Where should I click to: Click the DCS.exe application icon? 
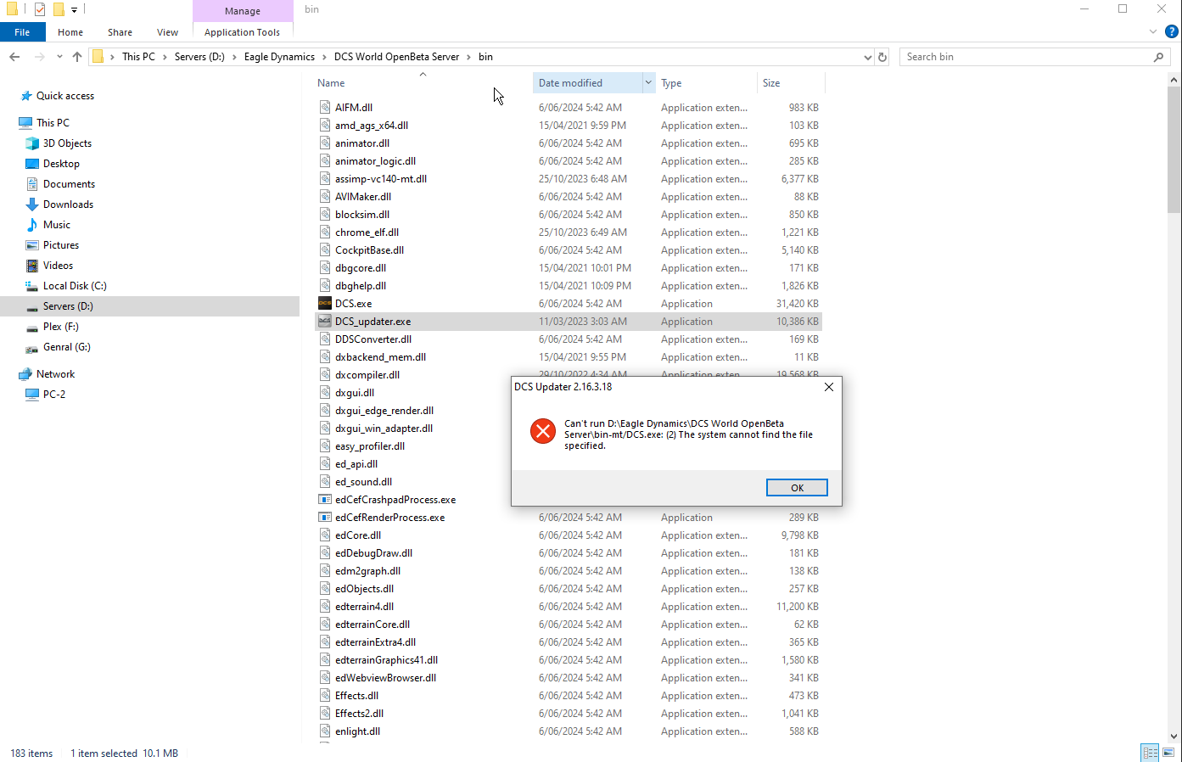[324, 303]
